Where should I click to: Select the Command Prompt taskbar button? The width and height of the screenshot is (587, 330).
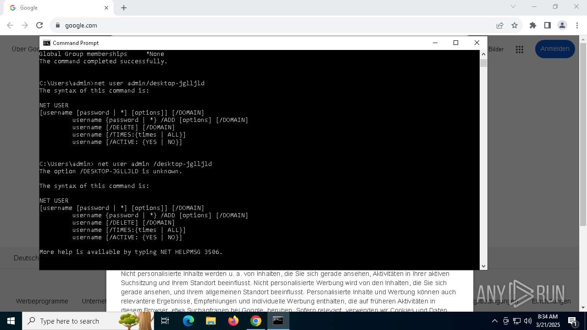pyautogui.click(x=278, y=321)
